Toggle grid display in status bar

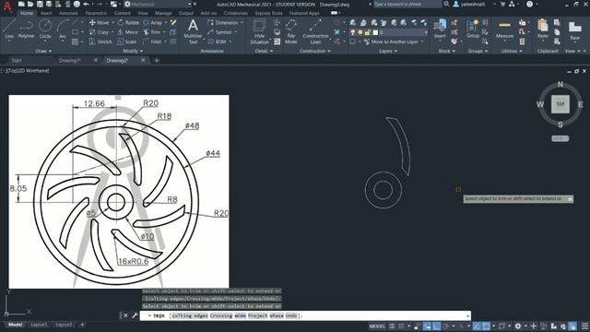392,326
